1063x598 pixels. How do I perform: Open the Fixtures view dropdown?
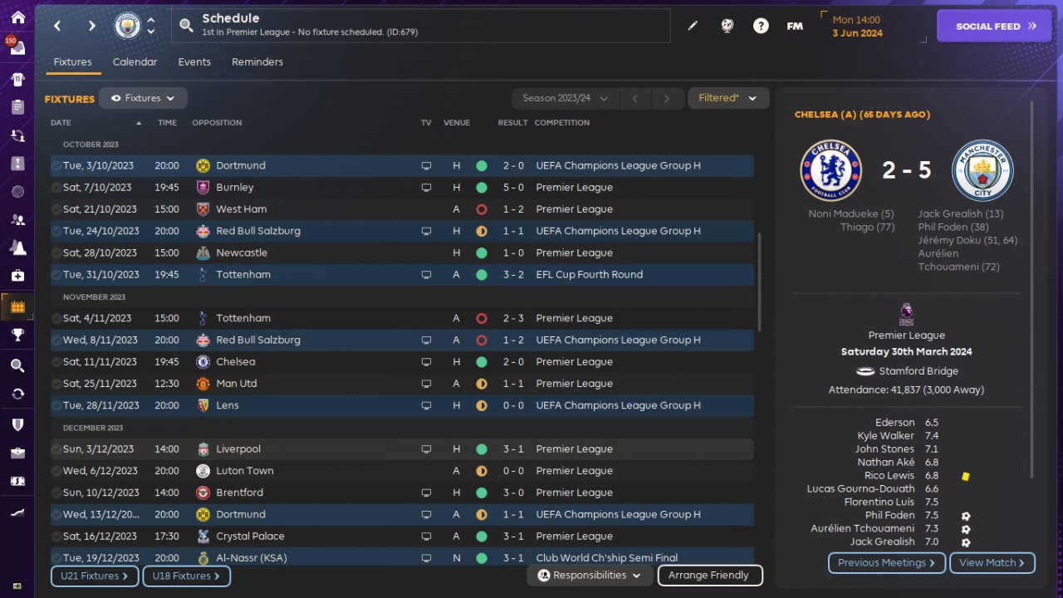[x=143, y=98]
